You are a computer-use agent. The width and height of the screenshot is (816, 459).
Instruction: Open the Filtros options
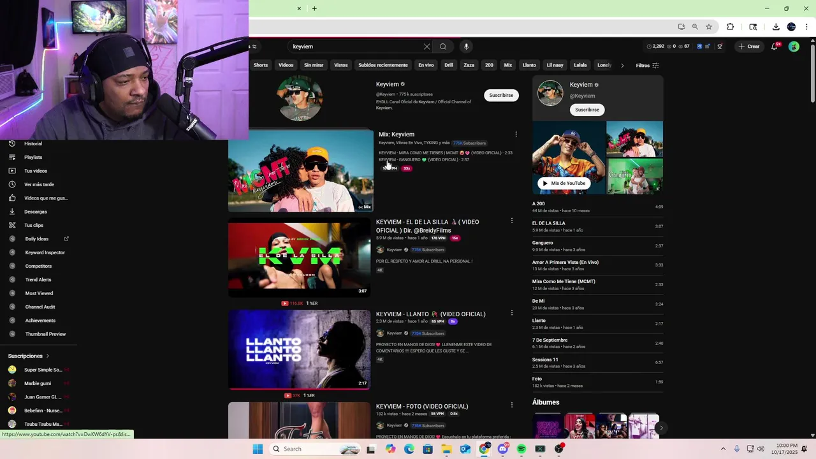647,66
